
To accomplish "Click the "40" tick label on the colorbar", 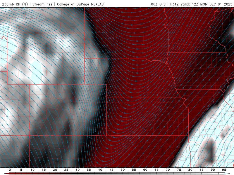I will pos(100,170).
